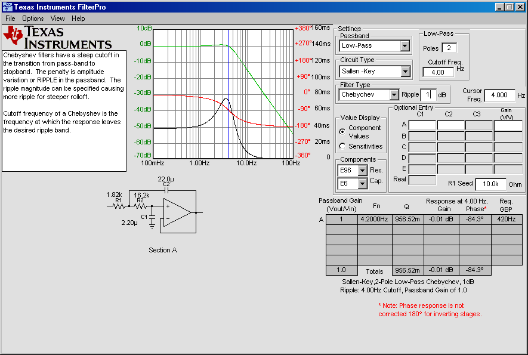The image size is (528, 355).
Task: Open the Options menu
Action: tap(33, 18)
